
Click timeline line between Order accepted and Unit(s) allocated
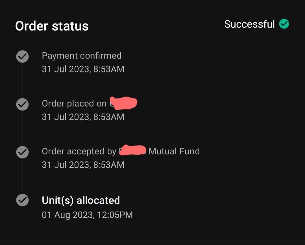point(22,176)
